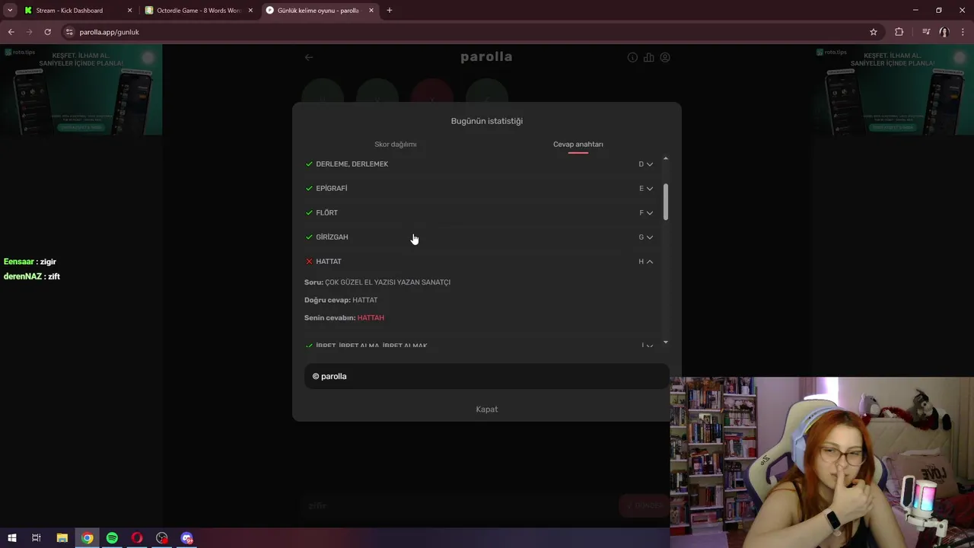
Task: Close the Günlük kelime oyunu tab
Action: (371, 11)
